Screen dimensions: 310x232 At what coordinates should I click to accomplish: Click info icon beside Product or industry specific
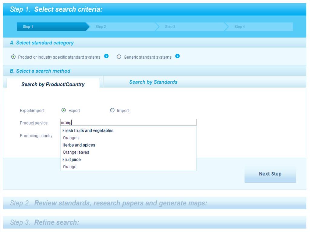pos(106,56)
